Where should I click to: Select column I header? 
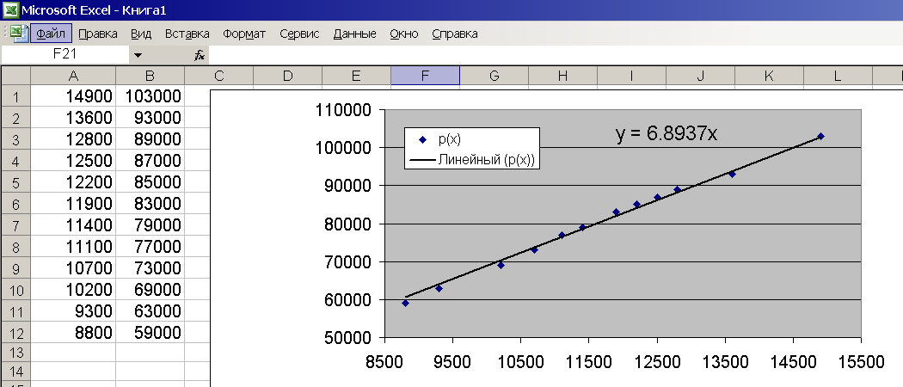click(x=632, y=76)
